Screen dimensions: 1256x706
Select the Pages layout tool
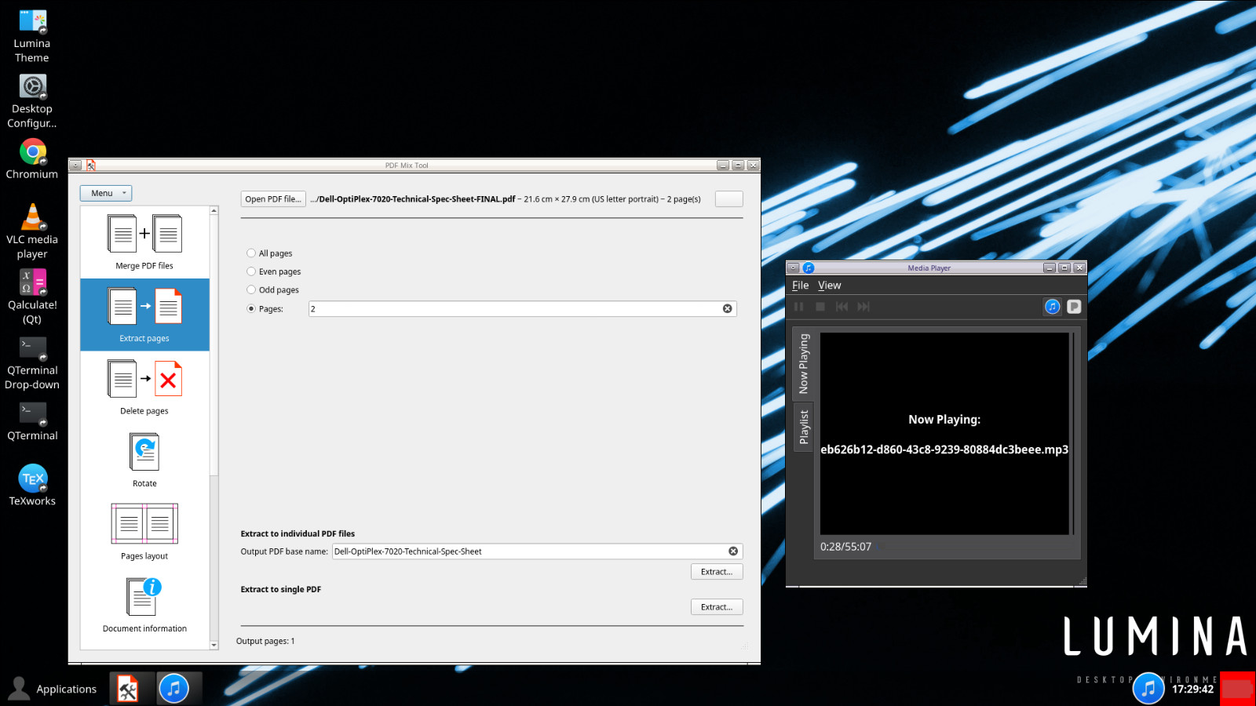144,533
